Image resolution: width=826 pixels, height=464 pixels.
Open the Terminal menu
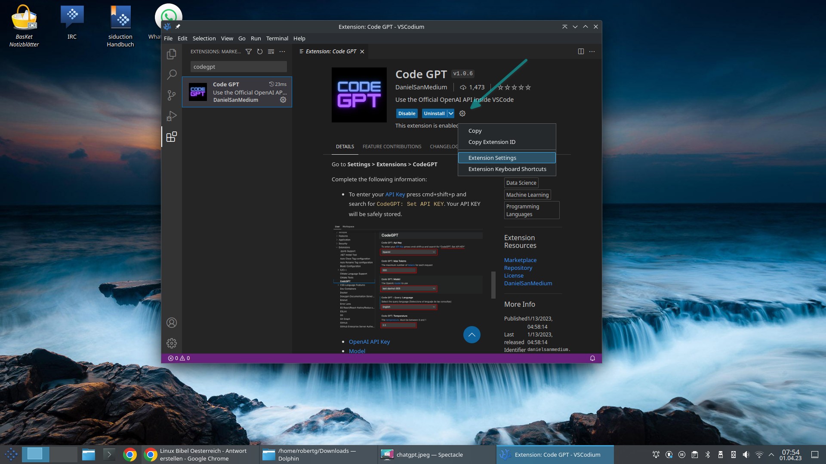[277, 38]
